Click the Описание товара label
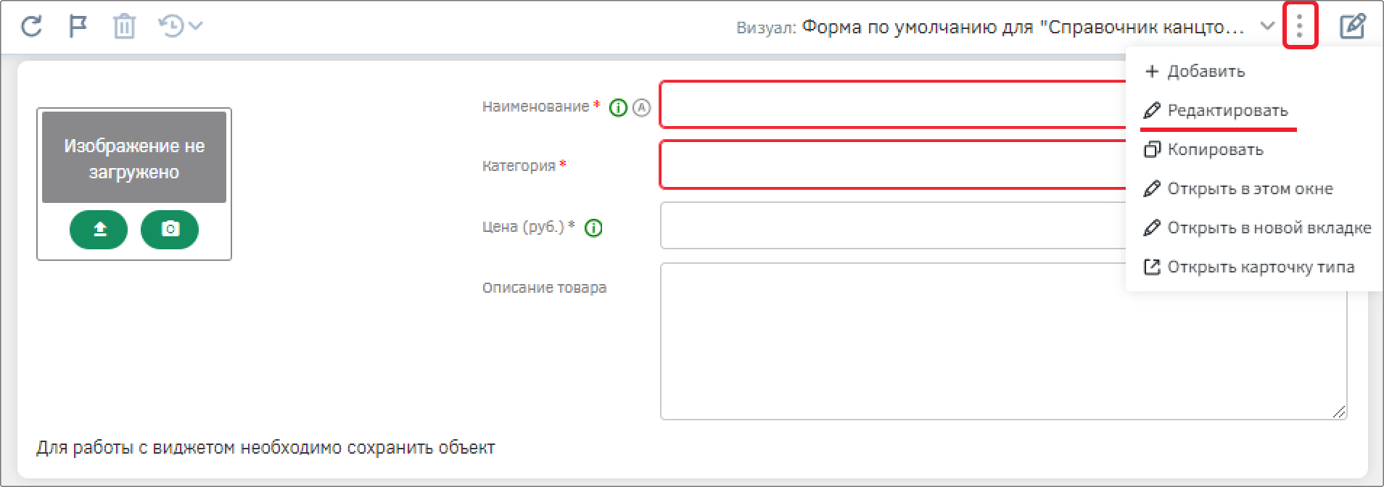 (544, 288)
